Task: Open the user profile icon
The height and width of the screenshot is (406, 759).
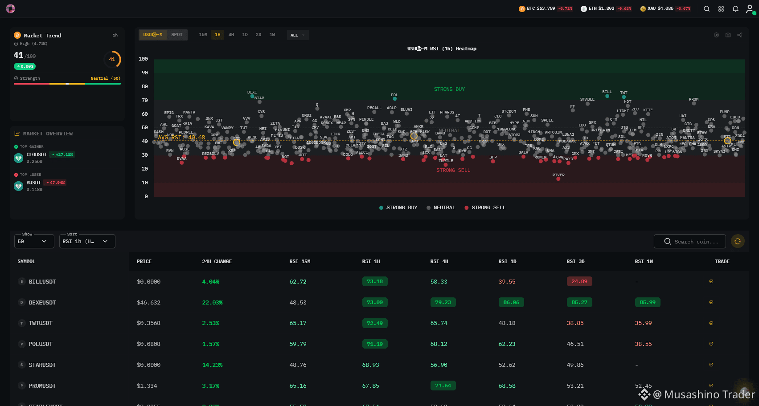Action: pos(750,8)
